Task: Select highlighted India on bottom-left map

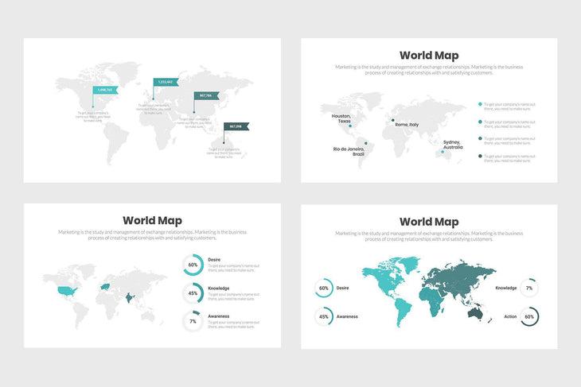Action: pyautogui.click(x=131, y=298)
